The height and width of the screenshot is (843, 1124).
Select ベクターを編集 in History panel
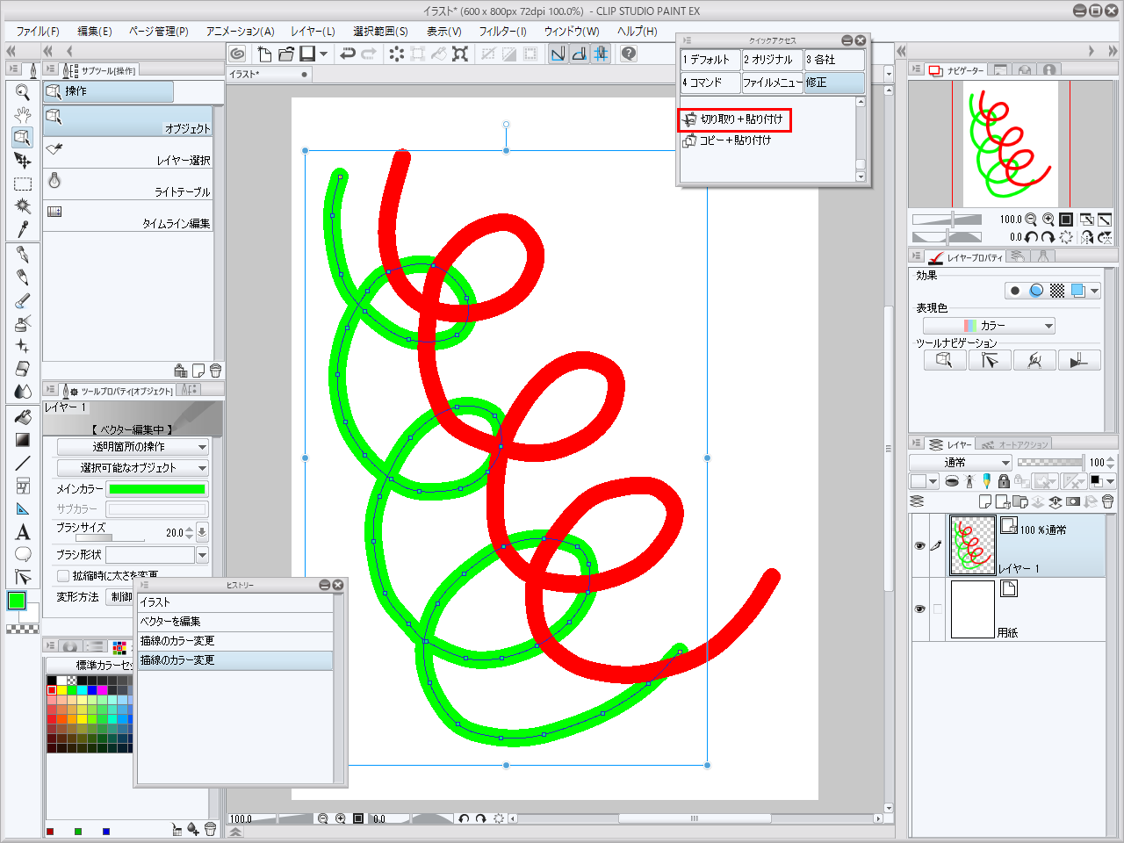pos(235,622)
